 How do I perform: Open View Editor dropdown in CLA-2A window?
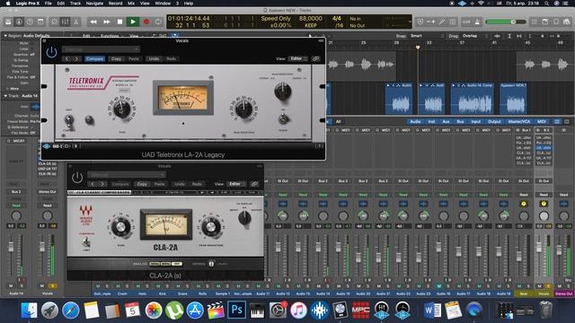pos(235,184)
